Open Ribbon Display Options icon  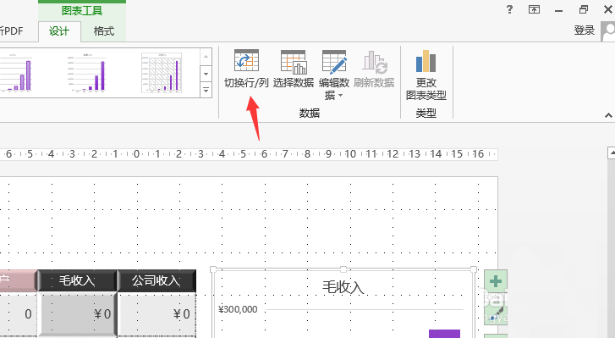[534, 9]
